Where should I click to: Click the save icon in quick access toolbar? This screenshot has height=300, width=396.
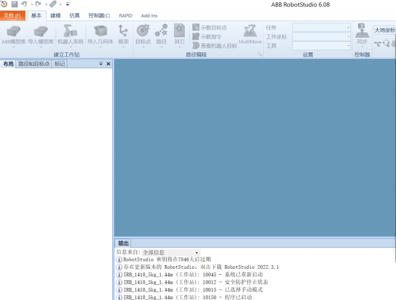[x=14, y=4]
